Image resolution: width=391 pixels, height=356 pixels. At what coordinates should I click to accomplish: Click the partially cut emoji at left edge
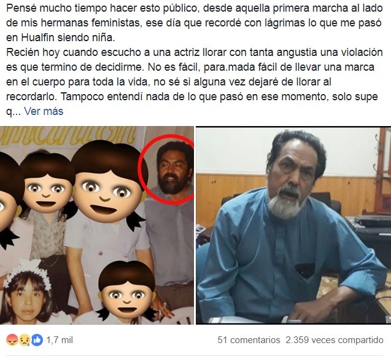(9, 200)
